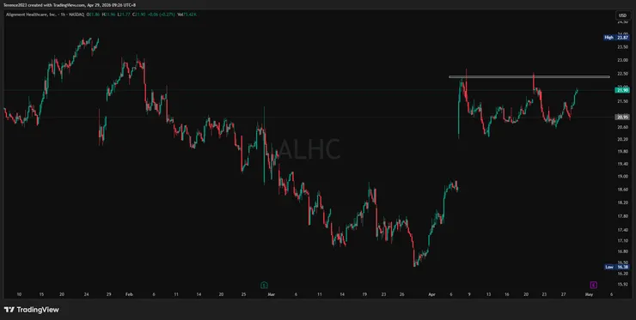Click the Low 16.38 price label
This screenshot has width=636, height=320.
[616, 267]
